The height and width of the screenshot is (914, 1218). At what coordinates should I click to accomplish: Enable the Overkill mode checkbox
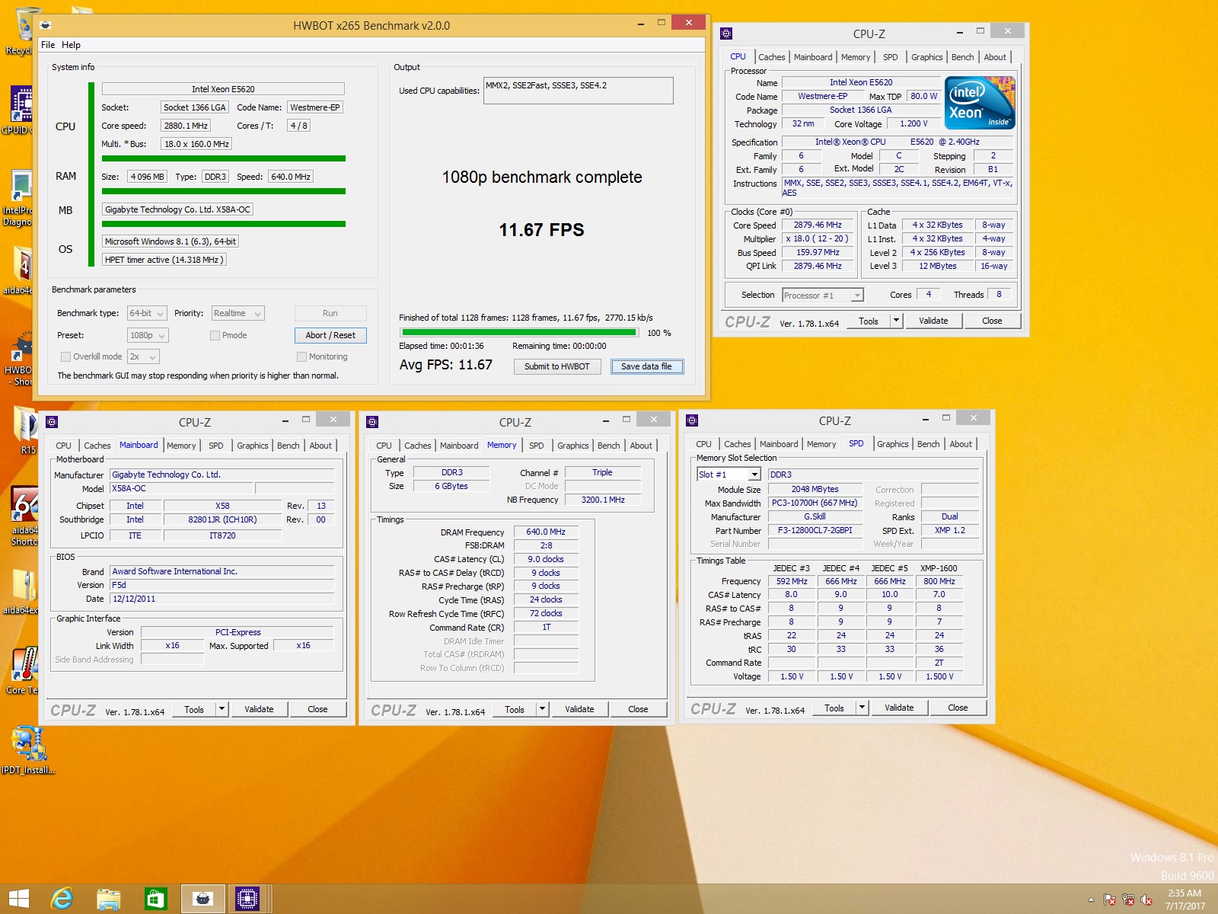click(x=65, y=356)
